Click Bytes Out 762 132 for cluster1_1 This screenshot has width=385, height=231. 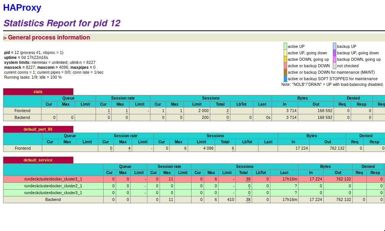(x=343, y=179)
